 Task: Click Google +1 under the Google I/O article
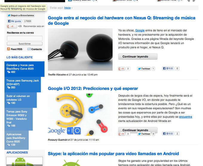[122, 134]
